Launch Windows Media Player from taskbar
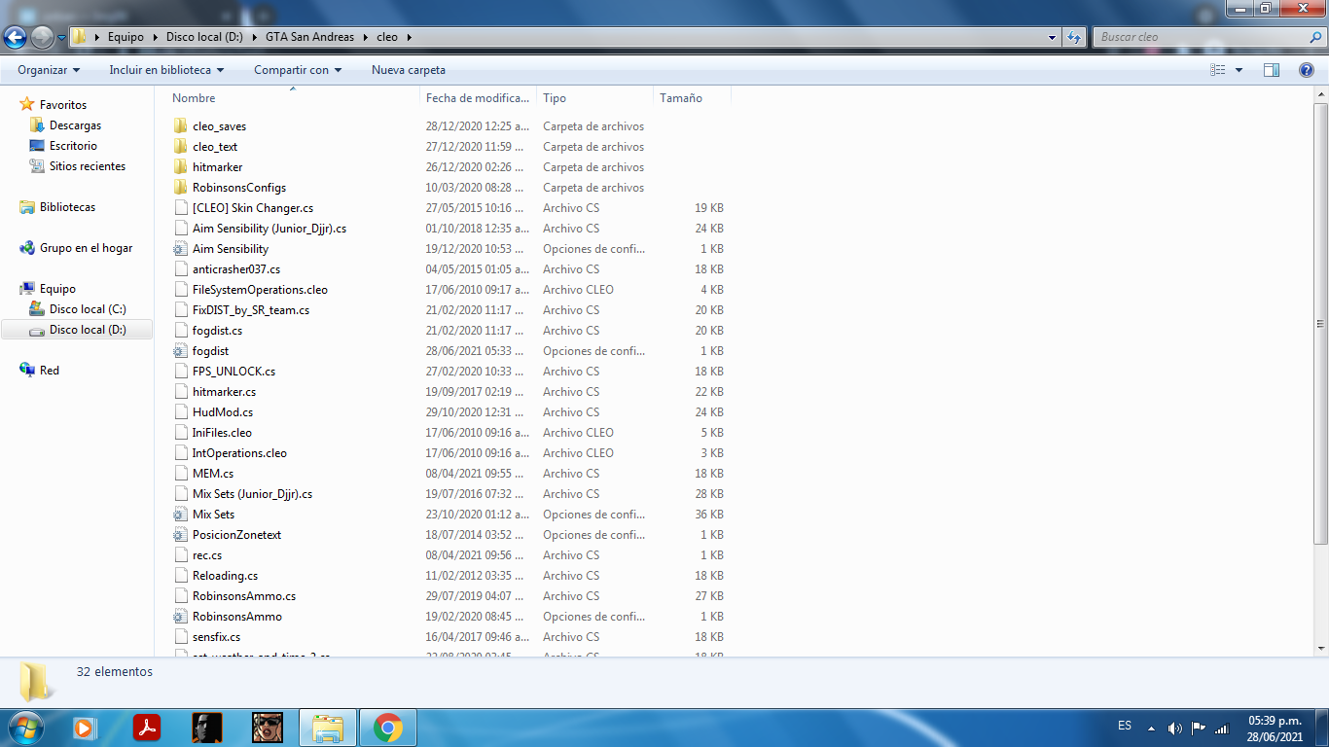Screen dimensions: 1329x747 point(86,728)
